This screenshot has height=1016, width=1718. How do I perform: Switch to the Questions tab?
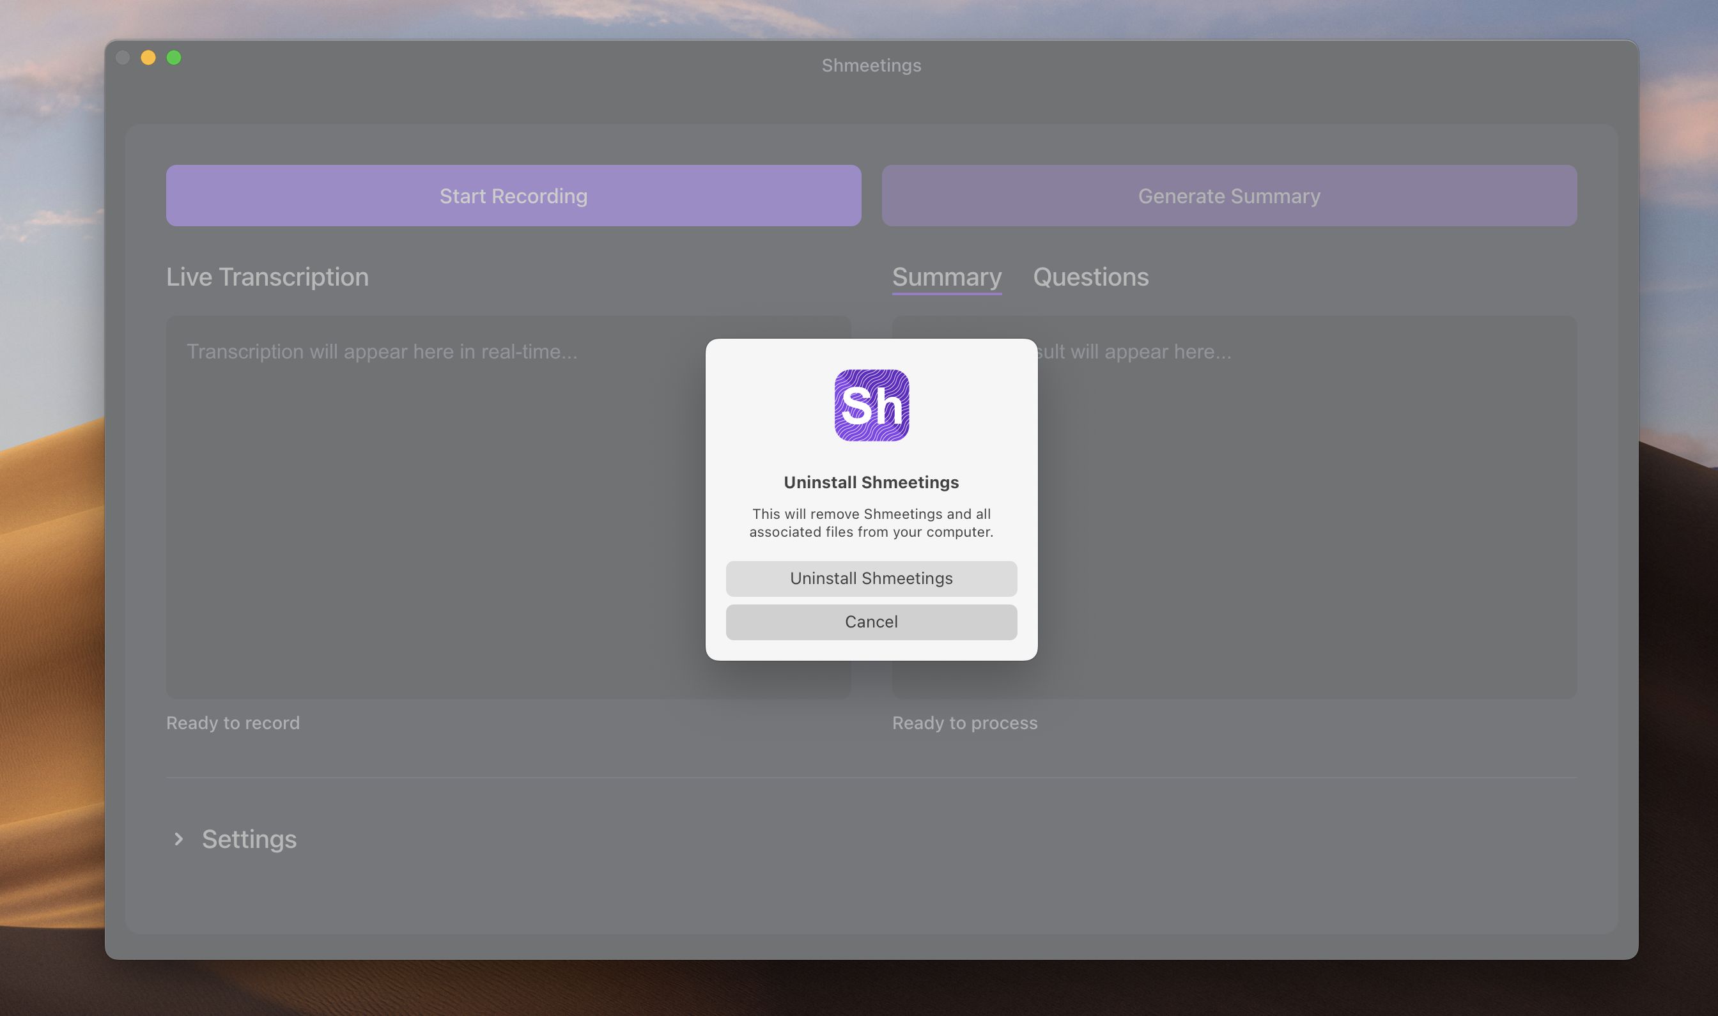[x=1090, y=277]
